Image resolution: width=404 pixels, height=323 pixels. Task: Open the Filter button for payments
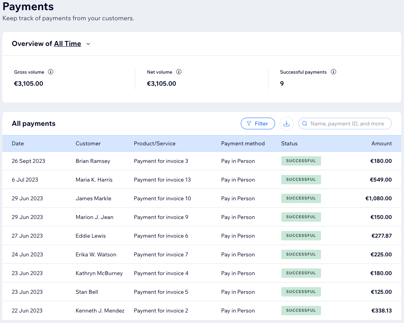coord(258,124)
